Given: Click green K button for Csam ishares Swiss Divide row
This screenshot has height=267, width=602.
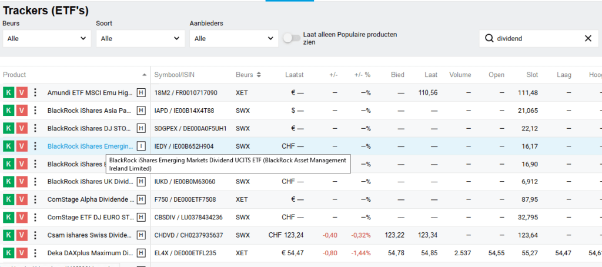Looking at the screenshot, I should click(8, 235).
